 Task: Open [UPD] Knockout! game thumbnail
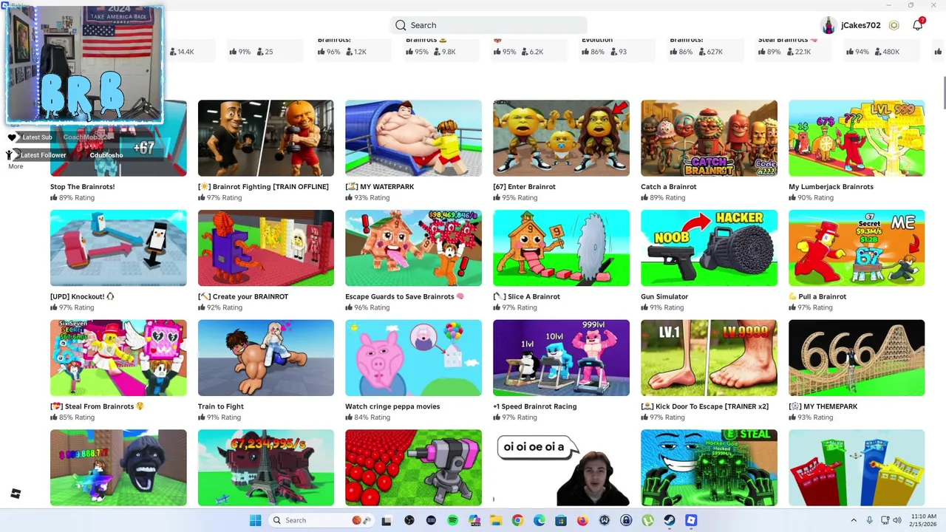[118, 248]
